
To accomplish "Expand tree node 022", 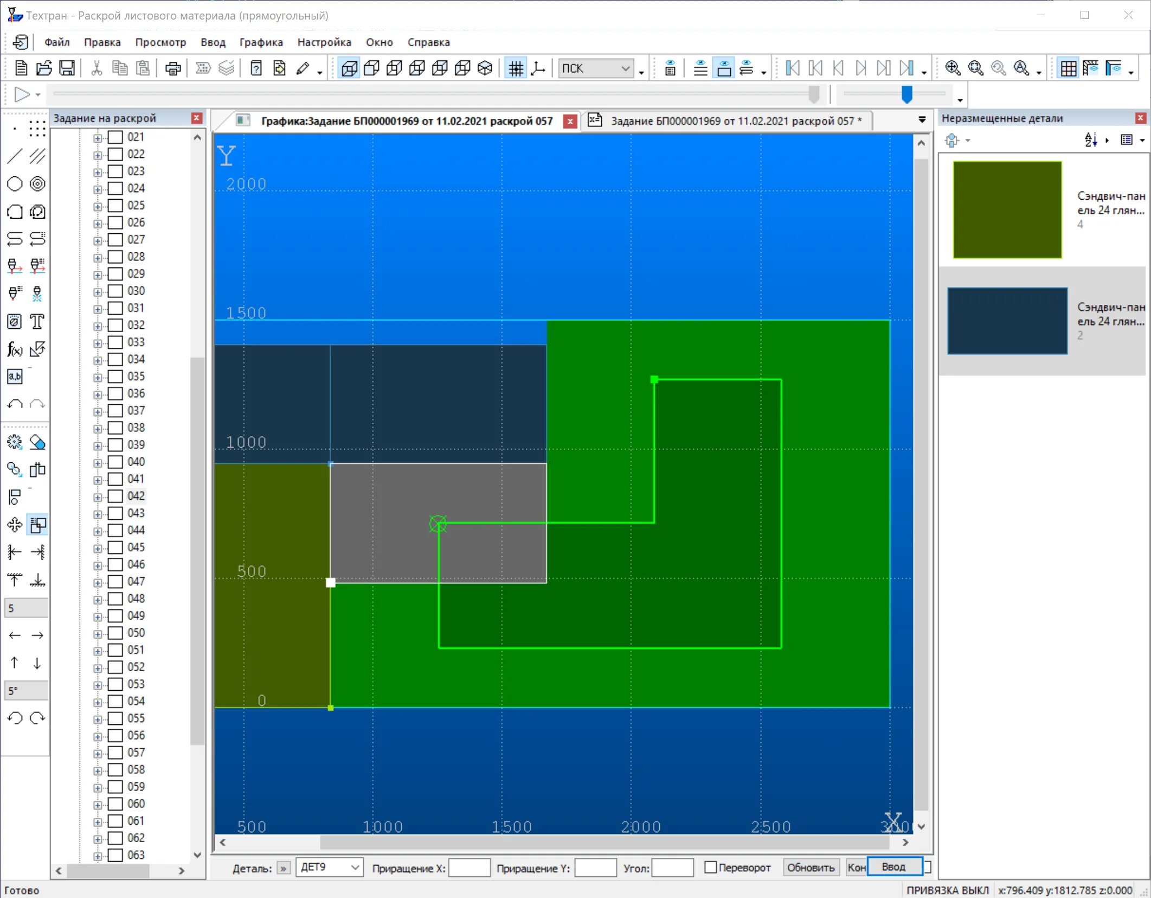I will pos(97,155).
